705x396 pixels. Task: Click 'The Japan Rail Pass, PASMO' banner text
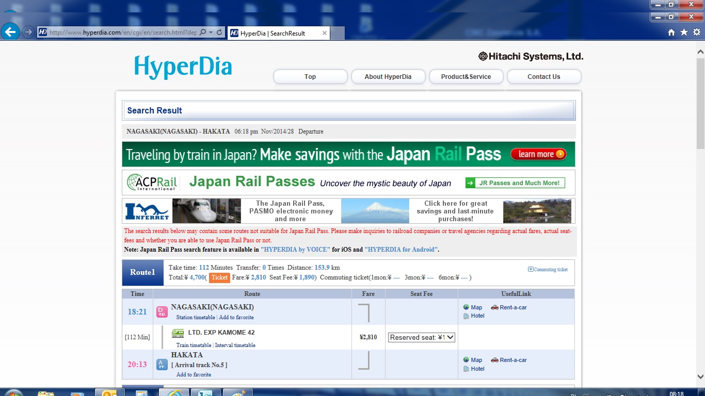point(291,211)
